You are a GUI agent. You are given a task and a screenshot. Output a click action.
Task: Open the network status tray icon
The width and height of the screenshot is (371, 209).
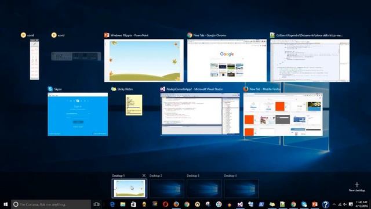[340, 204]
